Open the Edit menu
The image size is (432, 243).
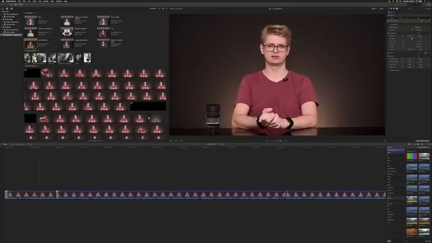pyautogui.click(x=24, y=1)
